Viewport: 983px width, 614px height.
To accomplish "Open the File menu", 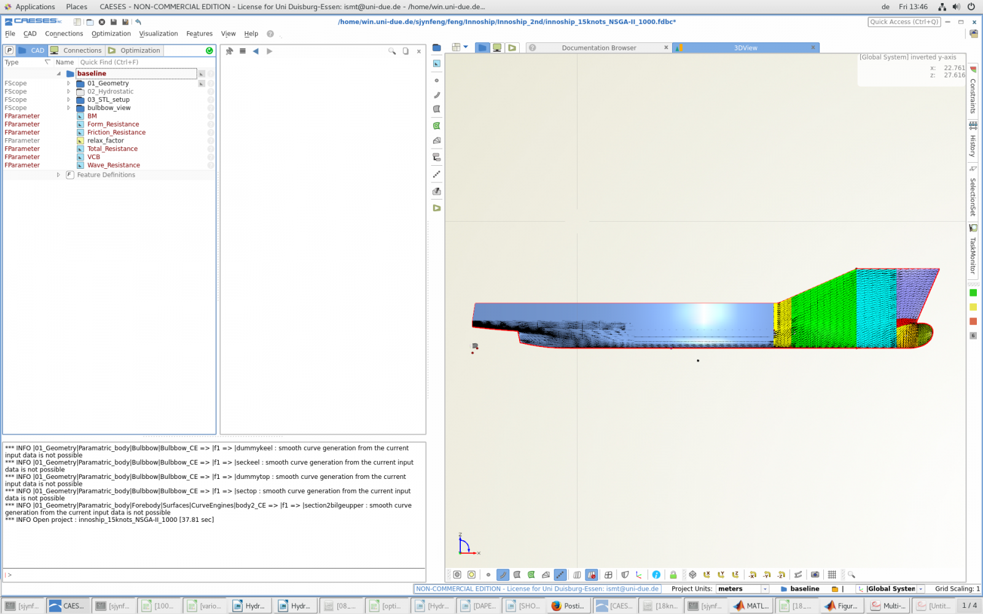I will (x=10, y=34).
